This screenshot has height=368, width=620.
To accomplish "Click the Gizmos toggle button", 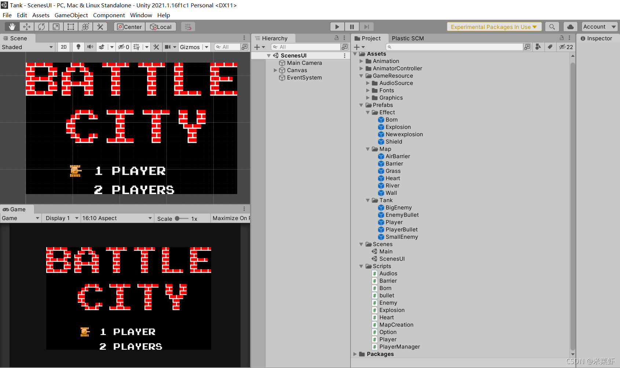I will tap(190, 47).
